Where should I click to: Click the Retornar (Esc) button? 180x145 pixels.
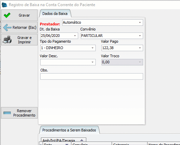[x=19, y=27]
